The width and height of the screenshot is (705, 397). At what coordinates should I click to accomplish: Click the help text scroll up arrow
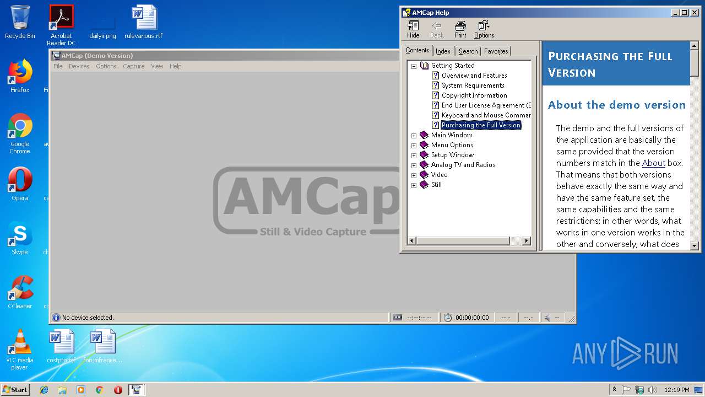(695, 45)
